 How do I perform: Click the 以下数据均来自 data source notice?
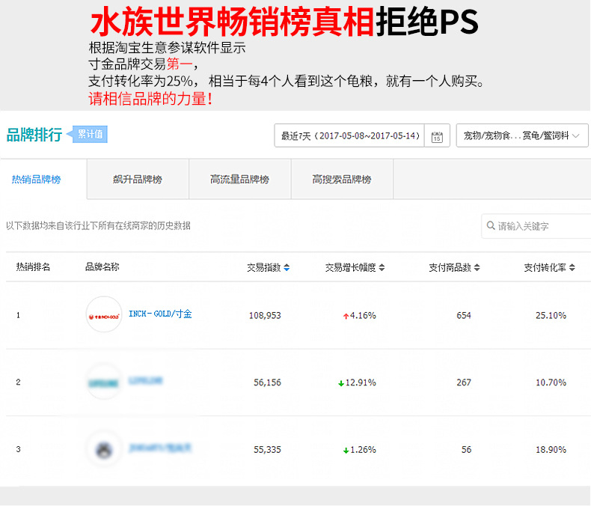(98, 225)
